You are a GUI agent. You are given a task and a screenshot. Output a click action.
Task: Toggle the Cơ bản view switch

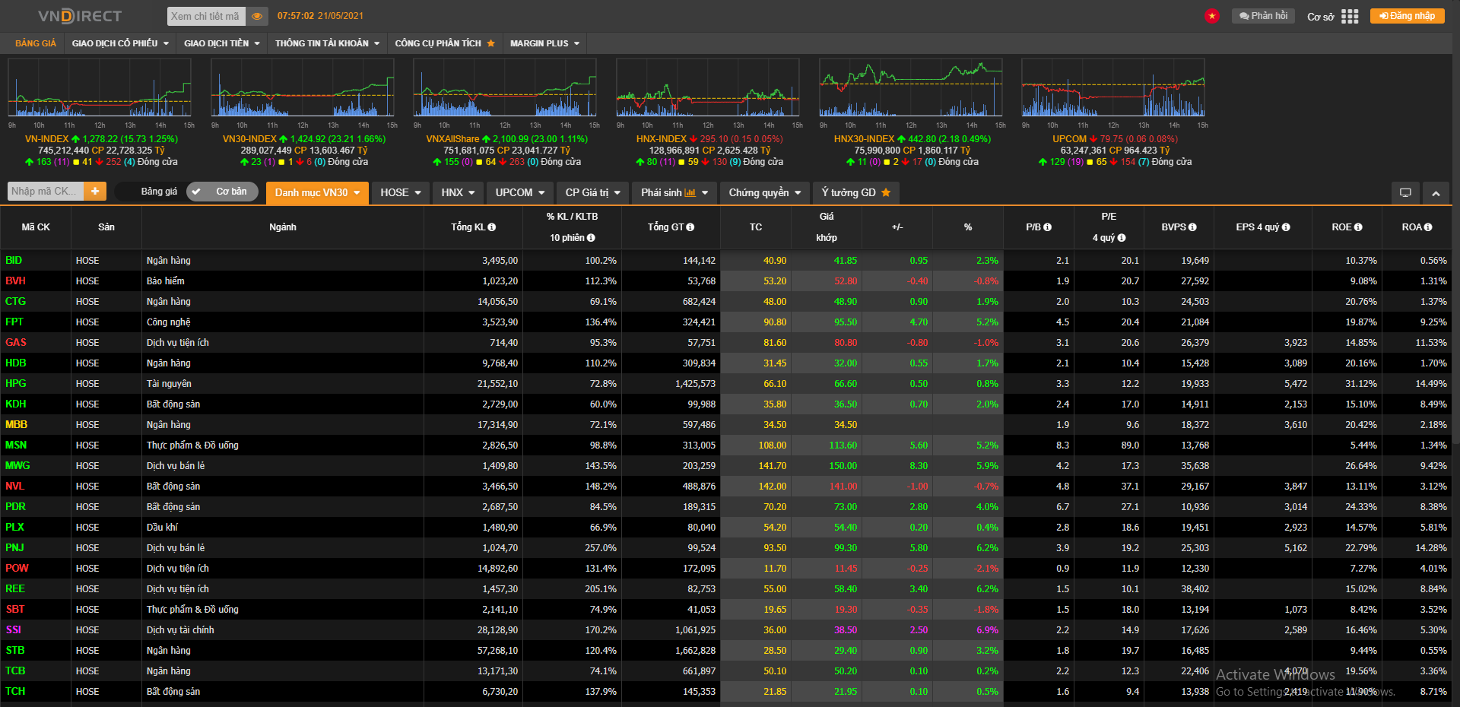222,192
